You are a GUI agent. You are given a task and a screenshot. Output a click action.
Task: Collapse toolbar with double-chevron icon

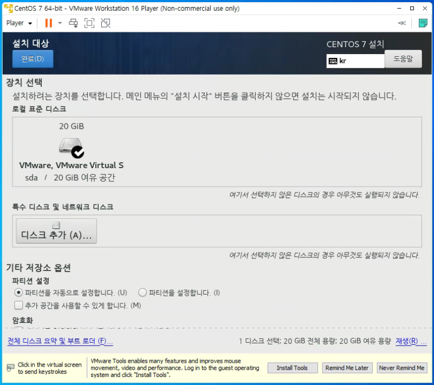(x=402, y=23)
